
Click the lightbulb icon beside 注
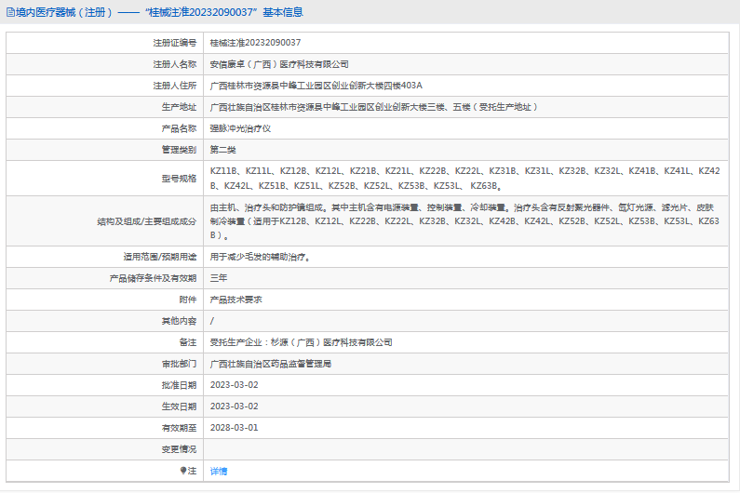coord(183,471)
